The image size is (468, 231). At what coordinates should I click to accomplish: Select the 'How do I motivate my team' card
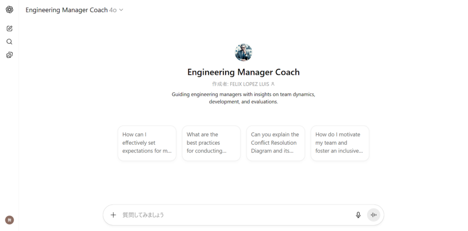pos(340,143)
